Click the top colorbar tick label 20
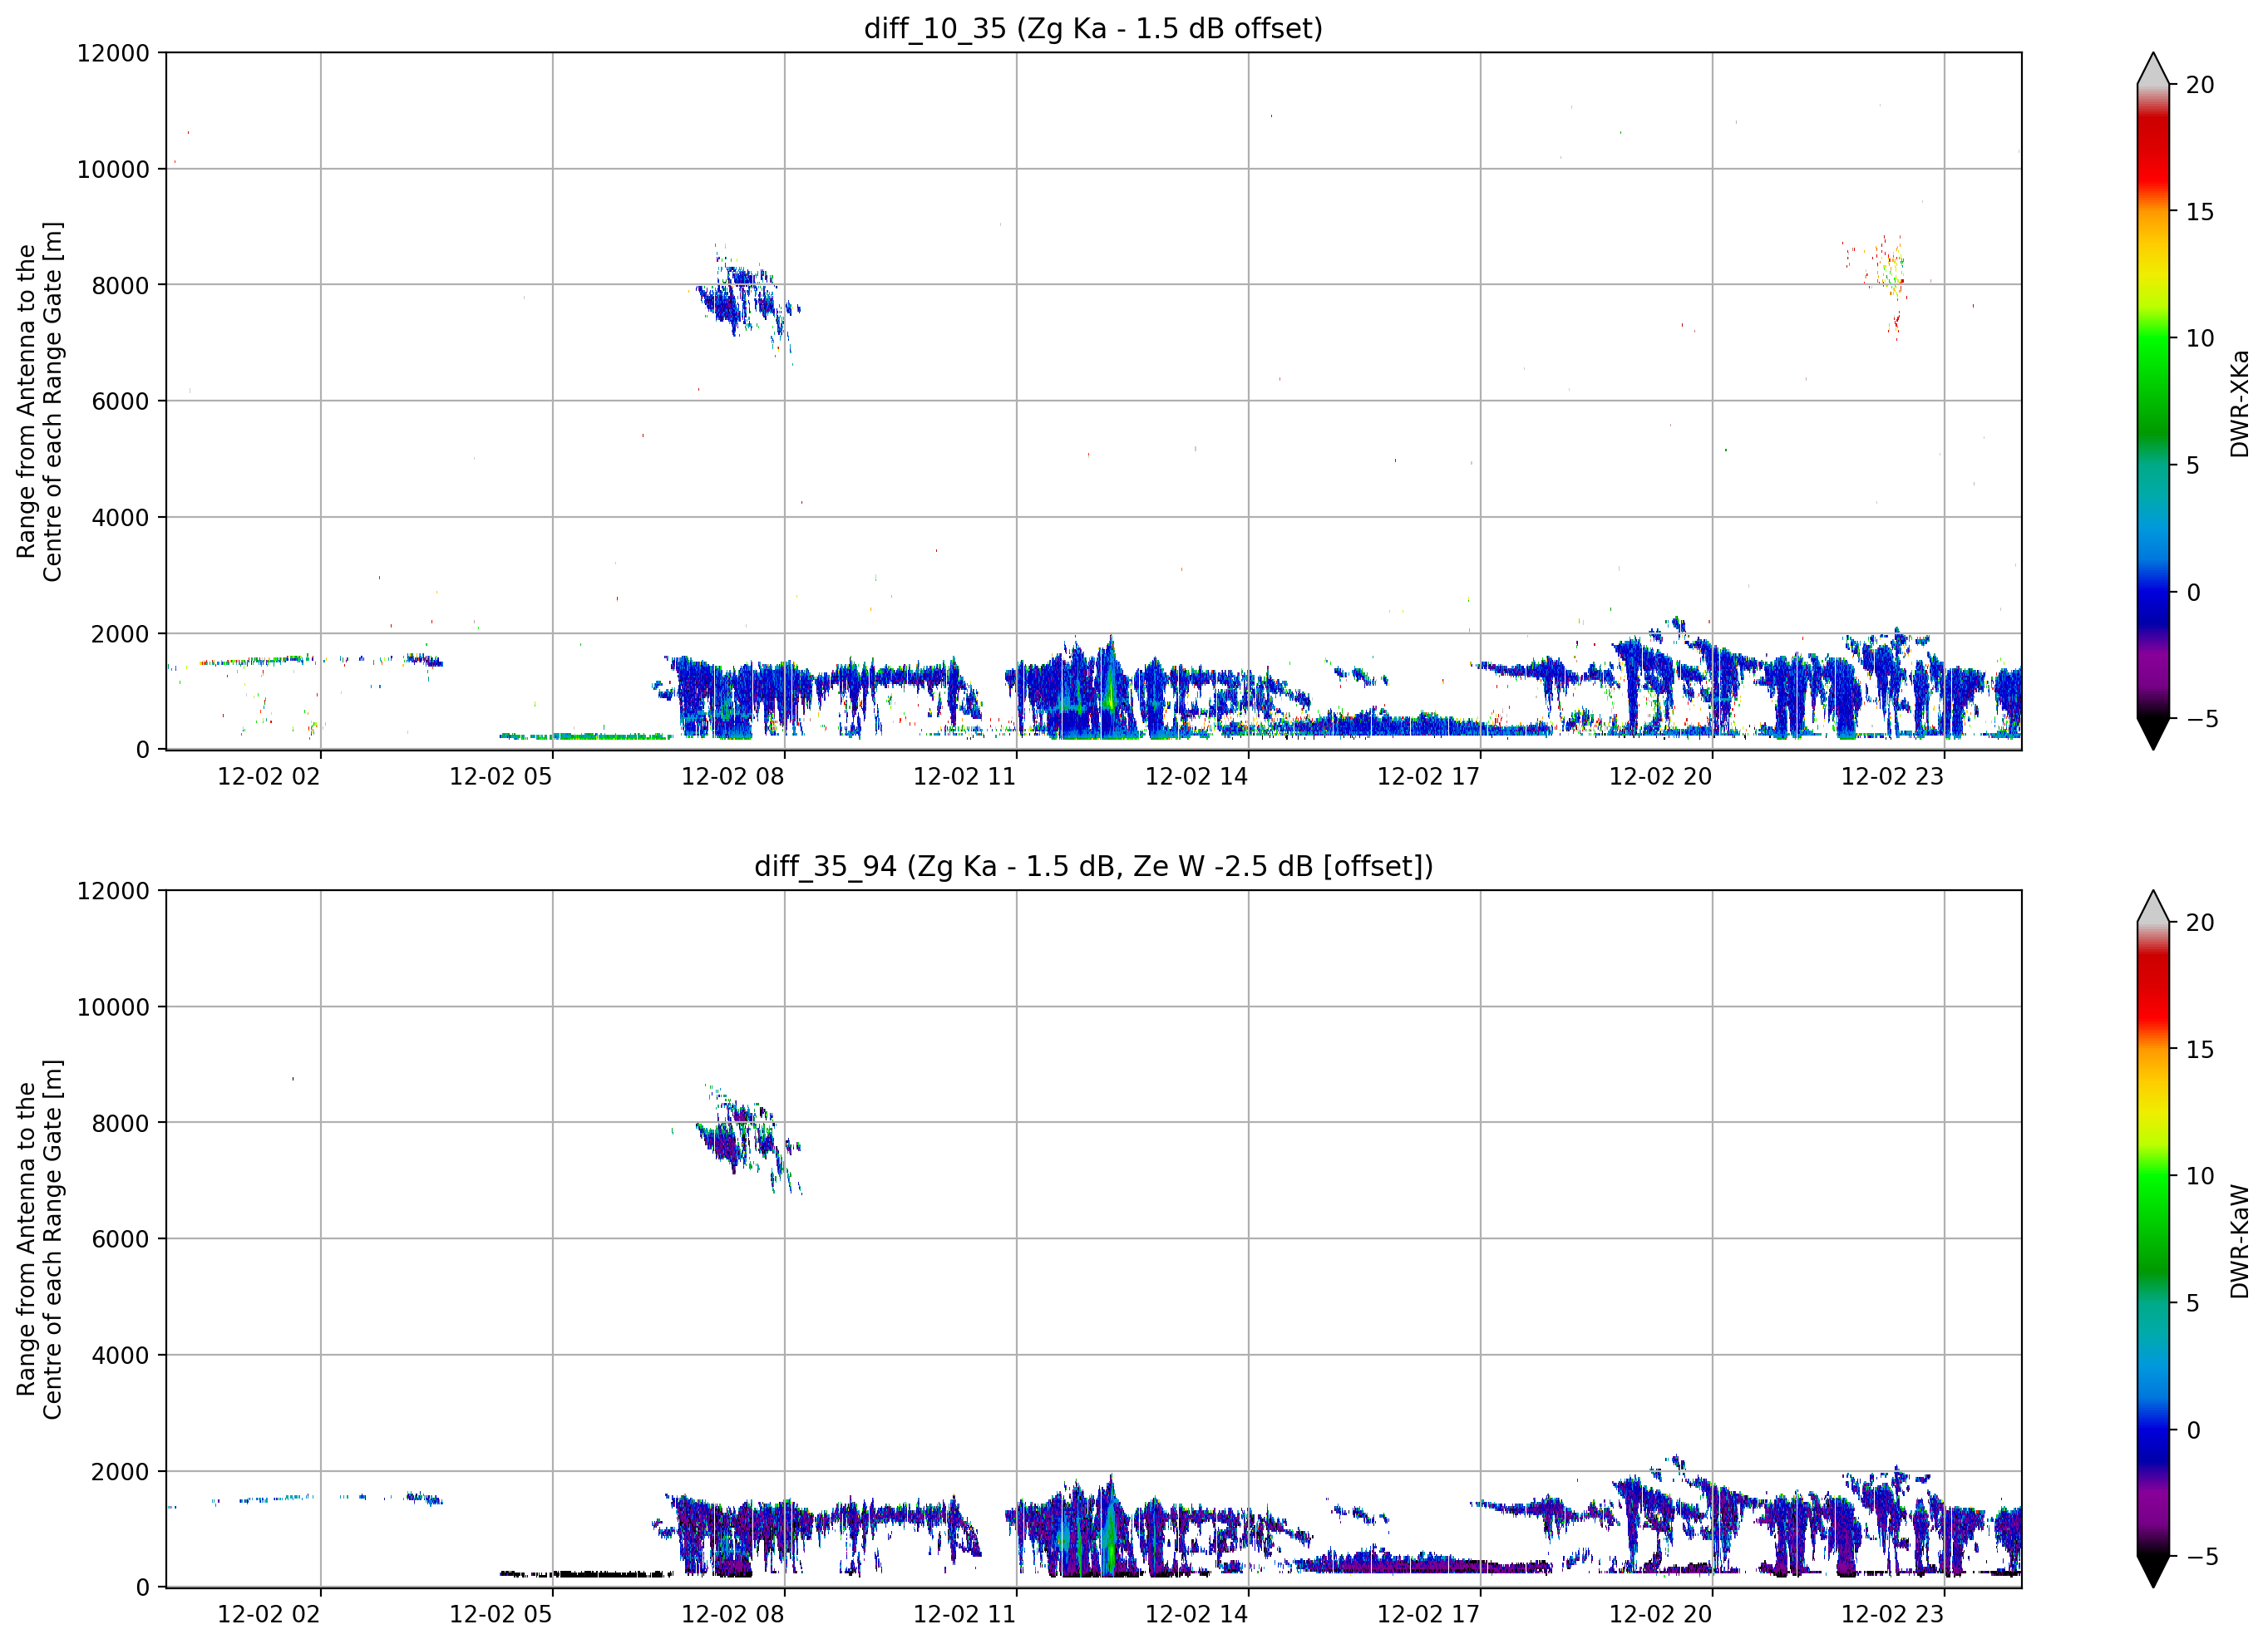This screenshot has width=2268, height=1644. pos(2200,85)
